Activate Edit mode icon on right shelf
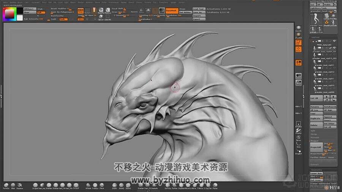The width and height of the screenshot is (342, 192). pyautogui.click(x=298, y=42)
